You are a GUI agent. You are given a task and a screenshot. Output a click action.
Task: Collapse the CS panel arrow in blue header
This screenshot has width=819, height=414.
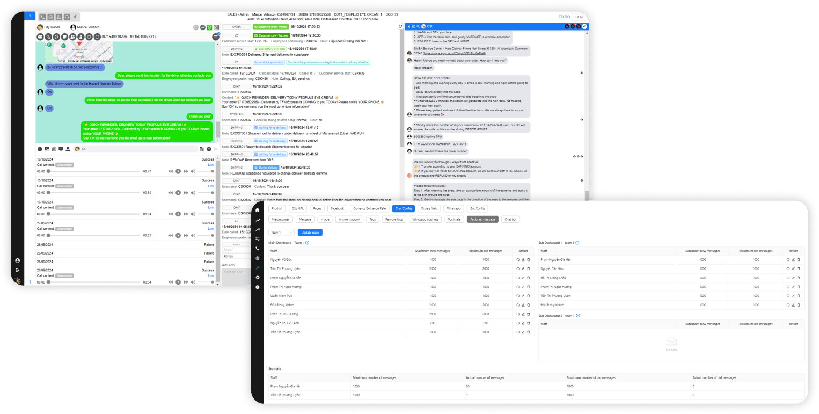[x=408, y=26]
